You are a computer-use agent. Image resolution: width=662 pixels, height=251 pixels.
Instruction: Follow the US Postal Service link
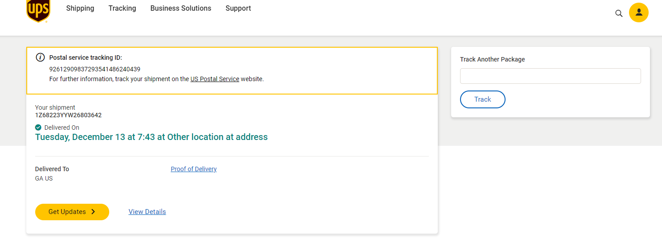[215, 79]
